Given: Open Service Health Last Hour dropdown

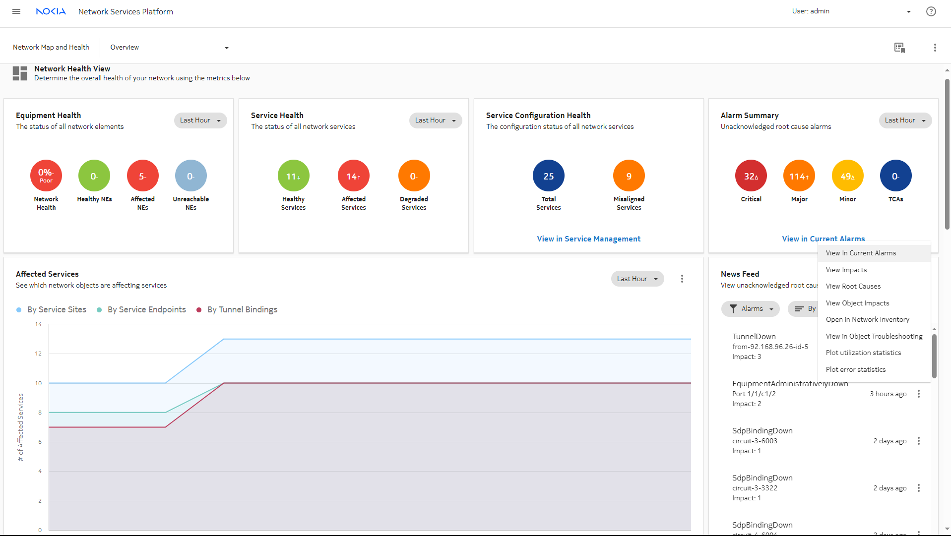Looking at the screenshot, I should click(436, 120).
